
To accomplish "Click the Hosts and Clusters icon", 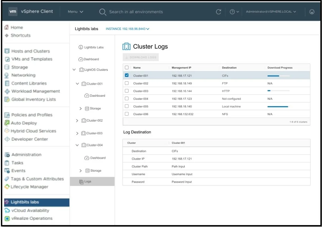I will point(7,51).
